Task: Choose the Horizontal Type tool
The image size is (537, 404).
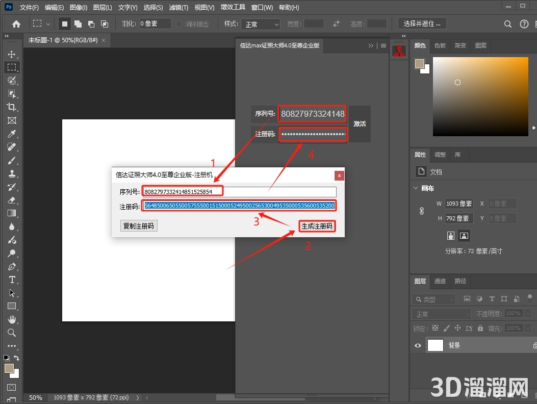Action: 11,280
